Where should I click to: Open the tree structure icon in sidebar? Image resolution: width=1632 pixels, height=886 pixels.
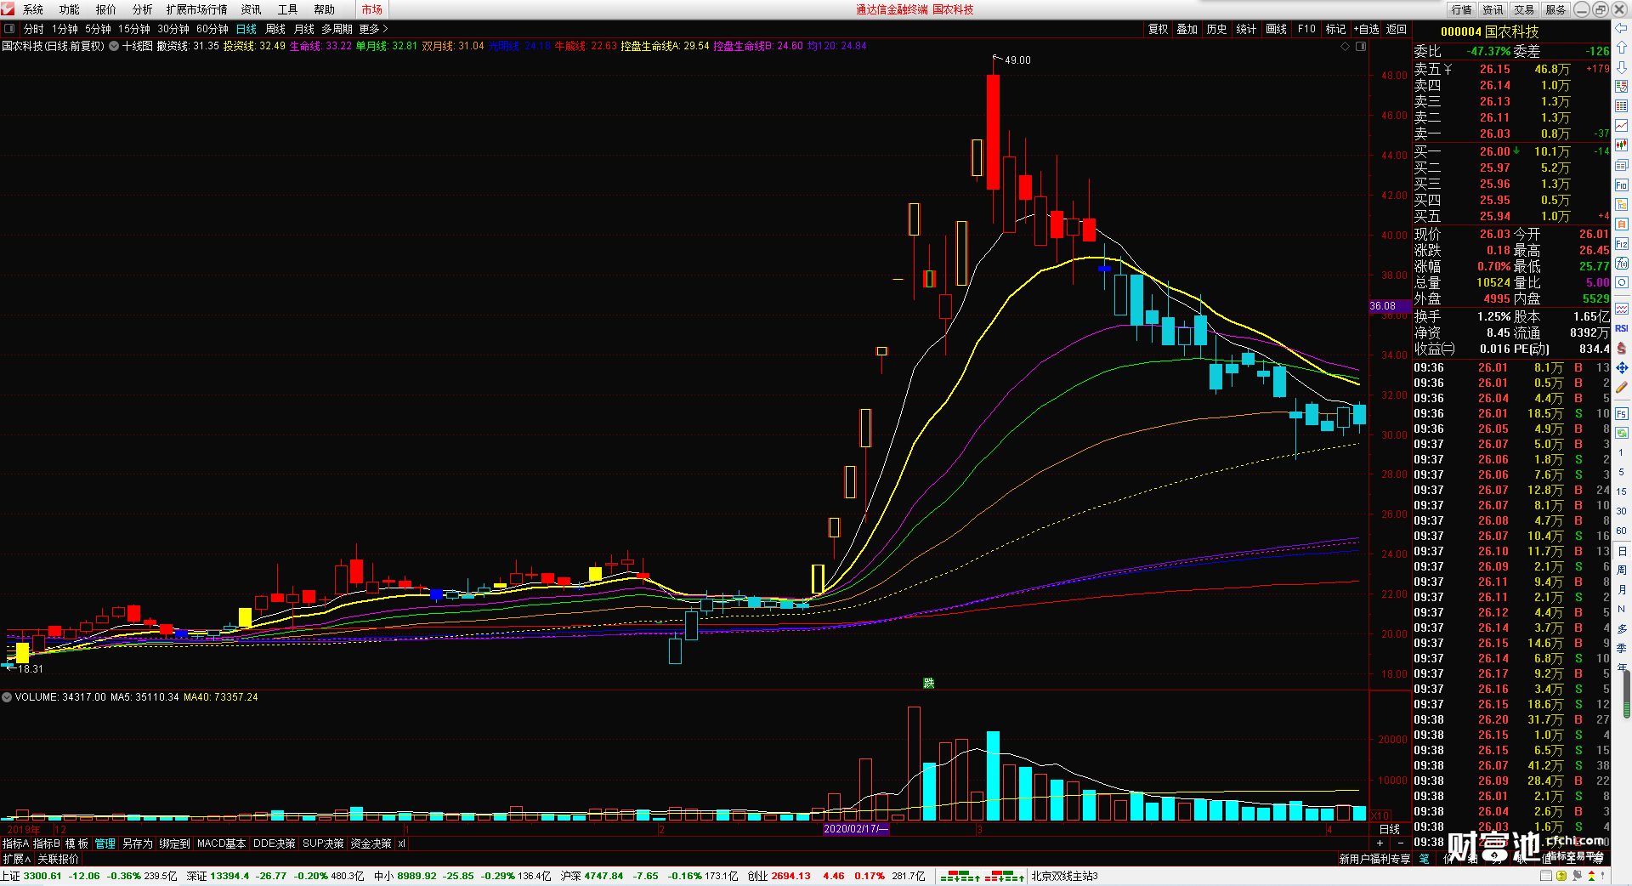point(1622,205)
